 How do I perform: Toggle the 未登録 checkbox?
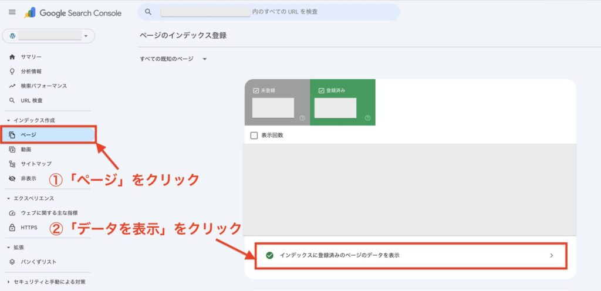[255, 91]
